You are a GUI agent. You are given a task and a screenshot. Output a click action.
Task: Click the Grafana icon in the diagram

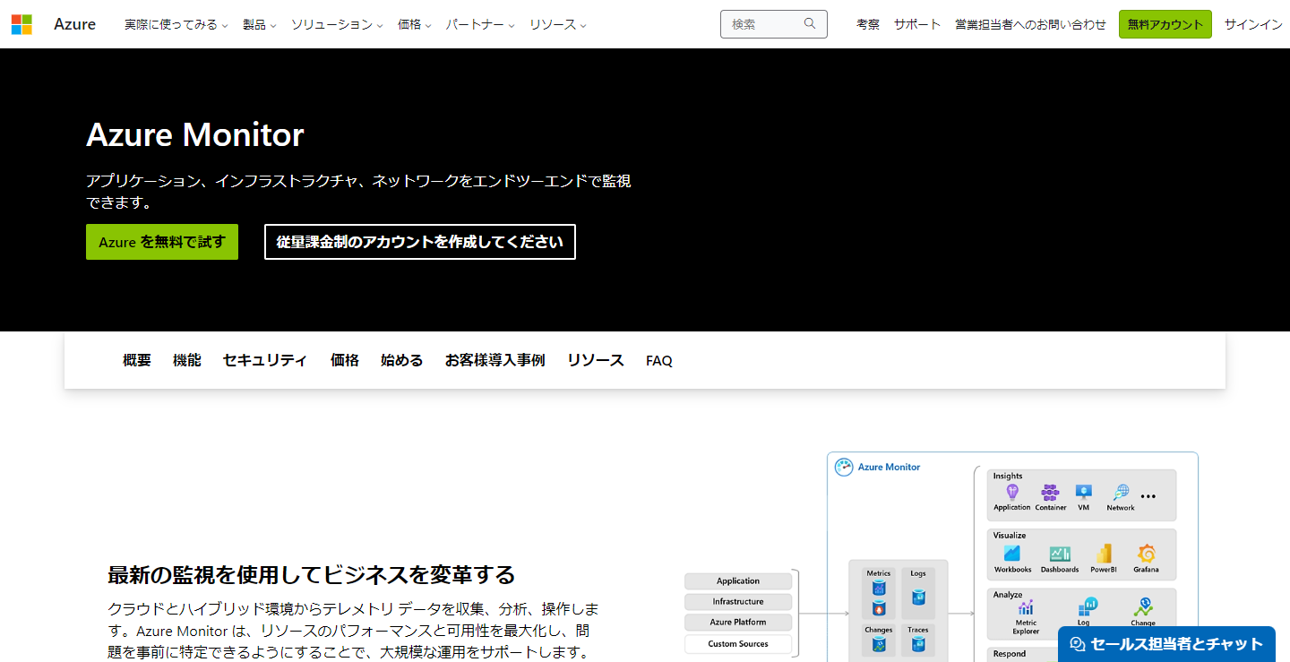[1146, 554]
